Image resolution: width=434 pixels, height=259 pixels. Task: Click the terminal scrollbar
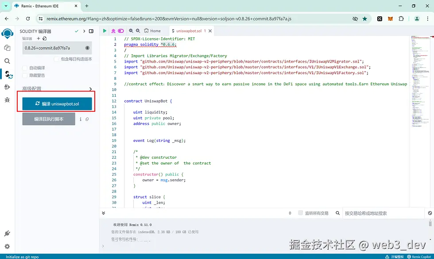430,223
